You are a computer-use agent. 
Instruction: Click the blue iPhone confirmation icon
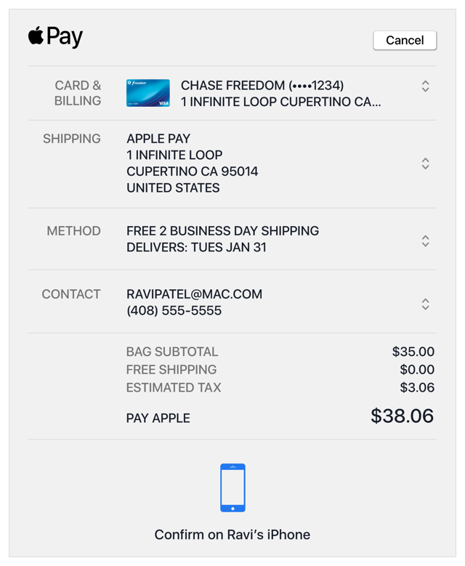232,488
